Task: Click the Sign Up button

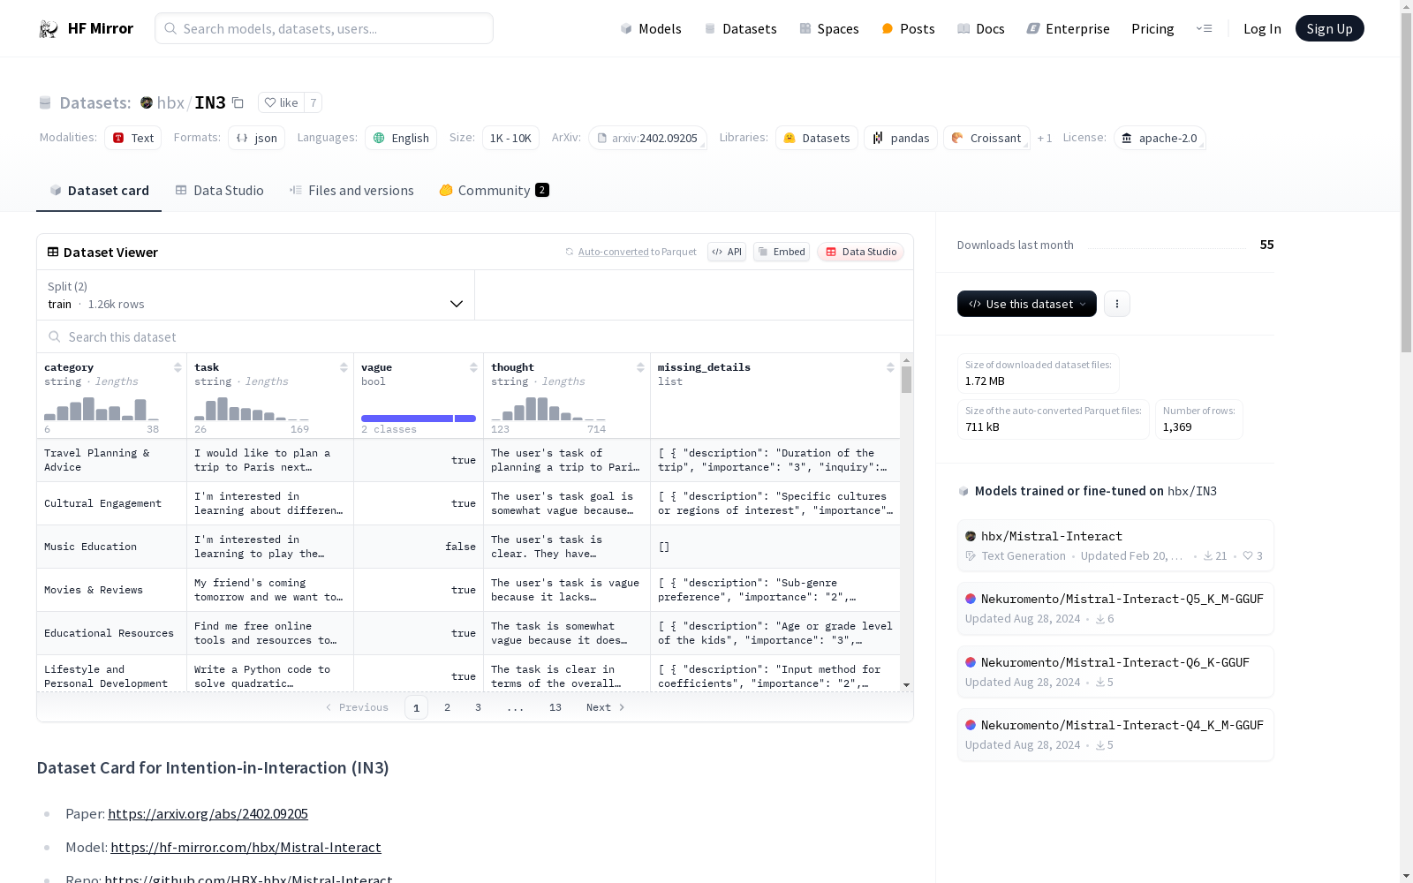Action: pos(1329,28)
